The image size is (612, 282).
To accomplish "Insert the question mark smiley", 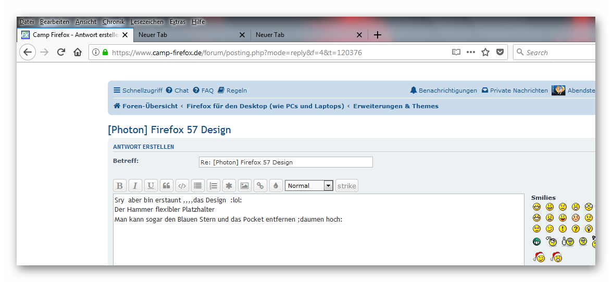I will (576, 229).
